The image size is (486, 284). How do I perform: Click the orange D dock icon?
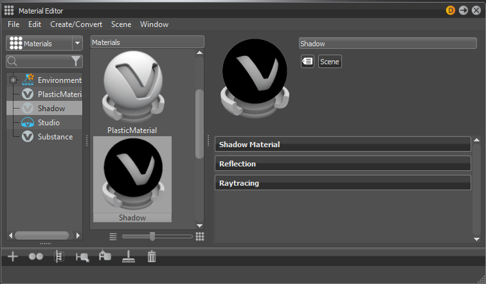click(451, 10)
